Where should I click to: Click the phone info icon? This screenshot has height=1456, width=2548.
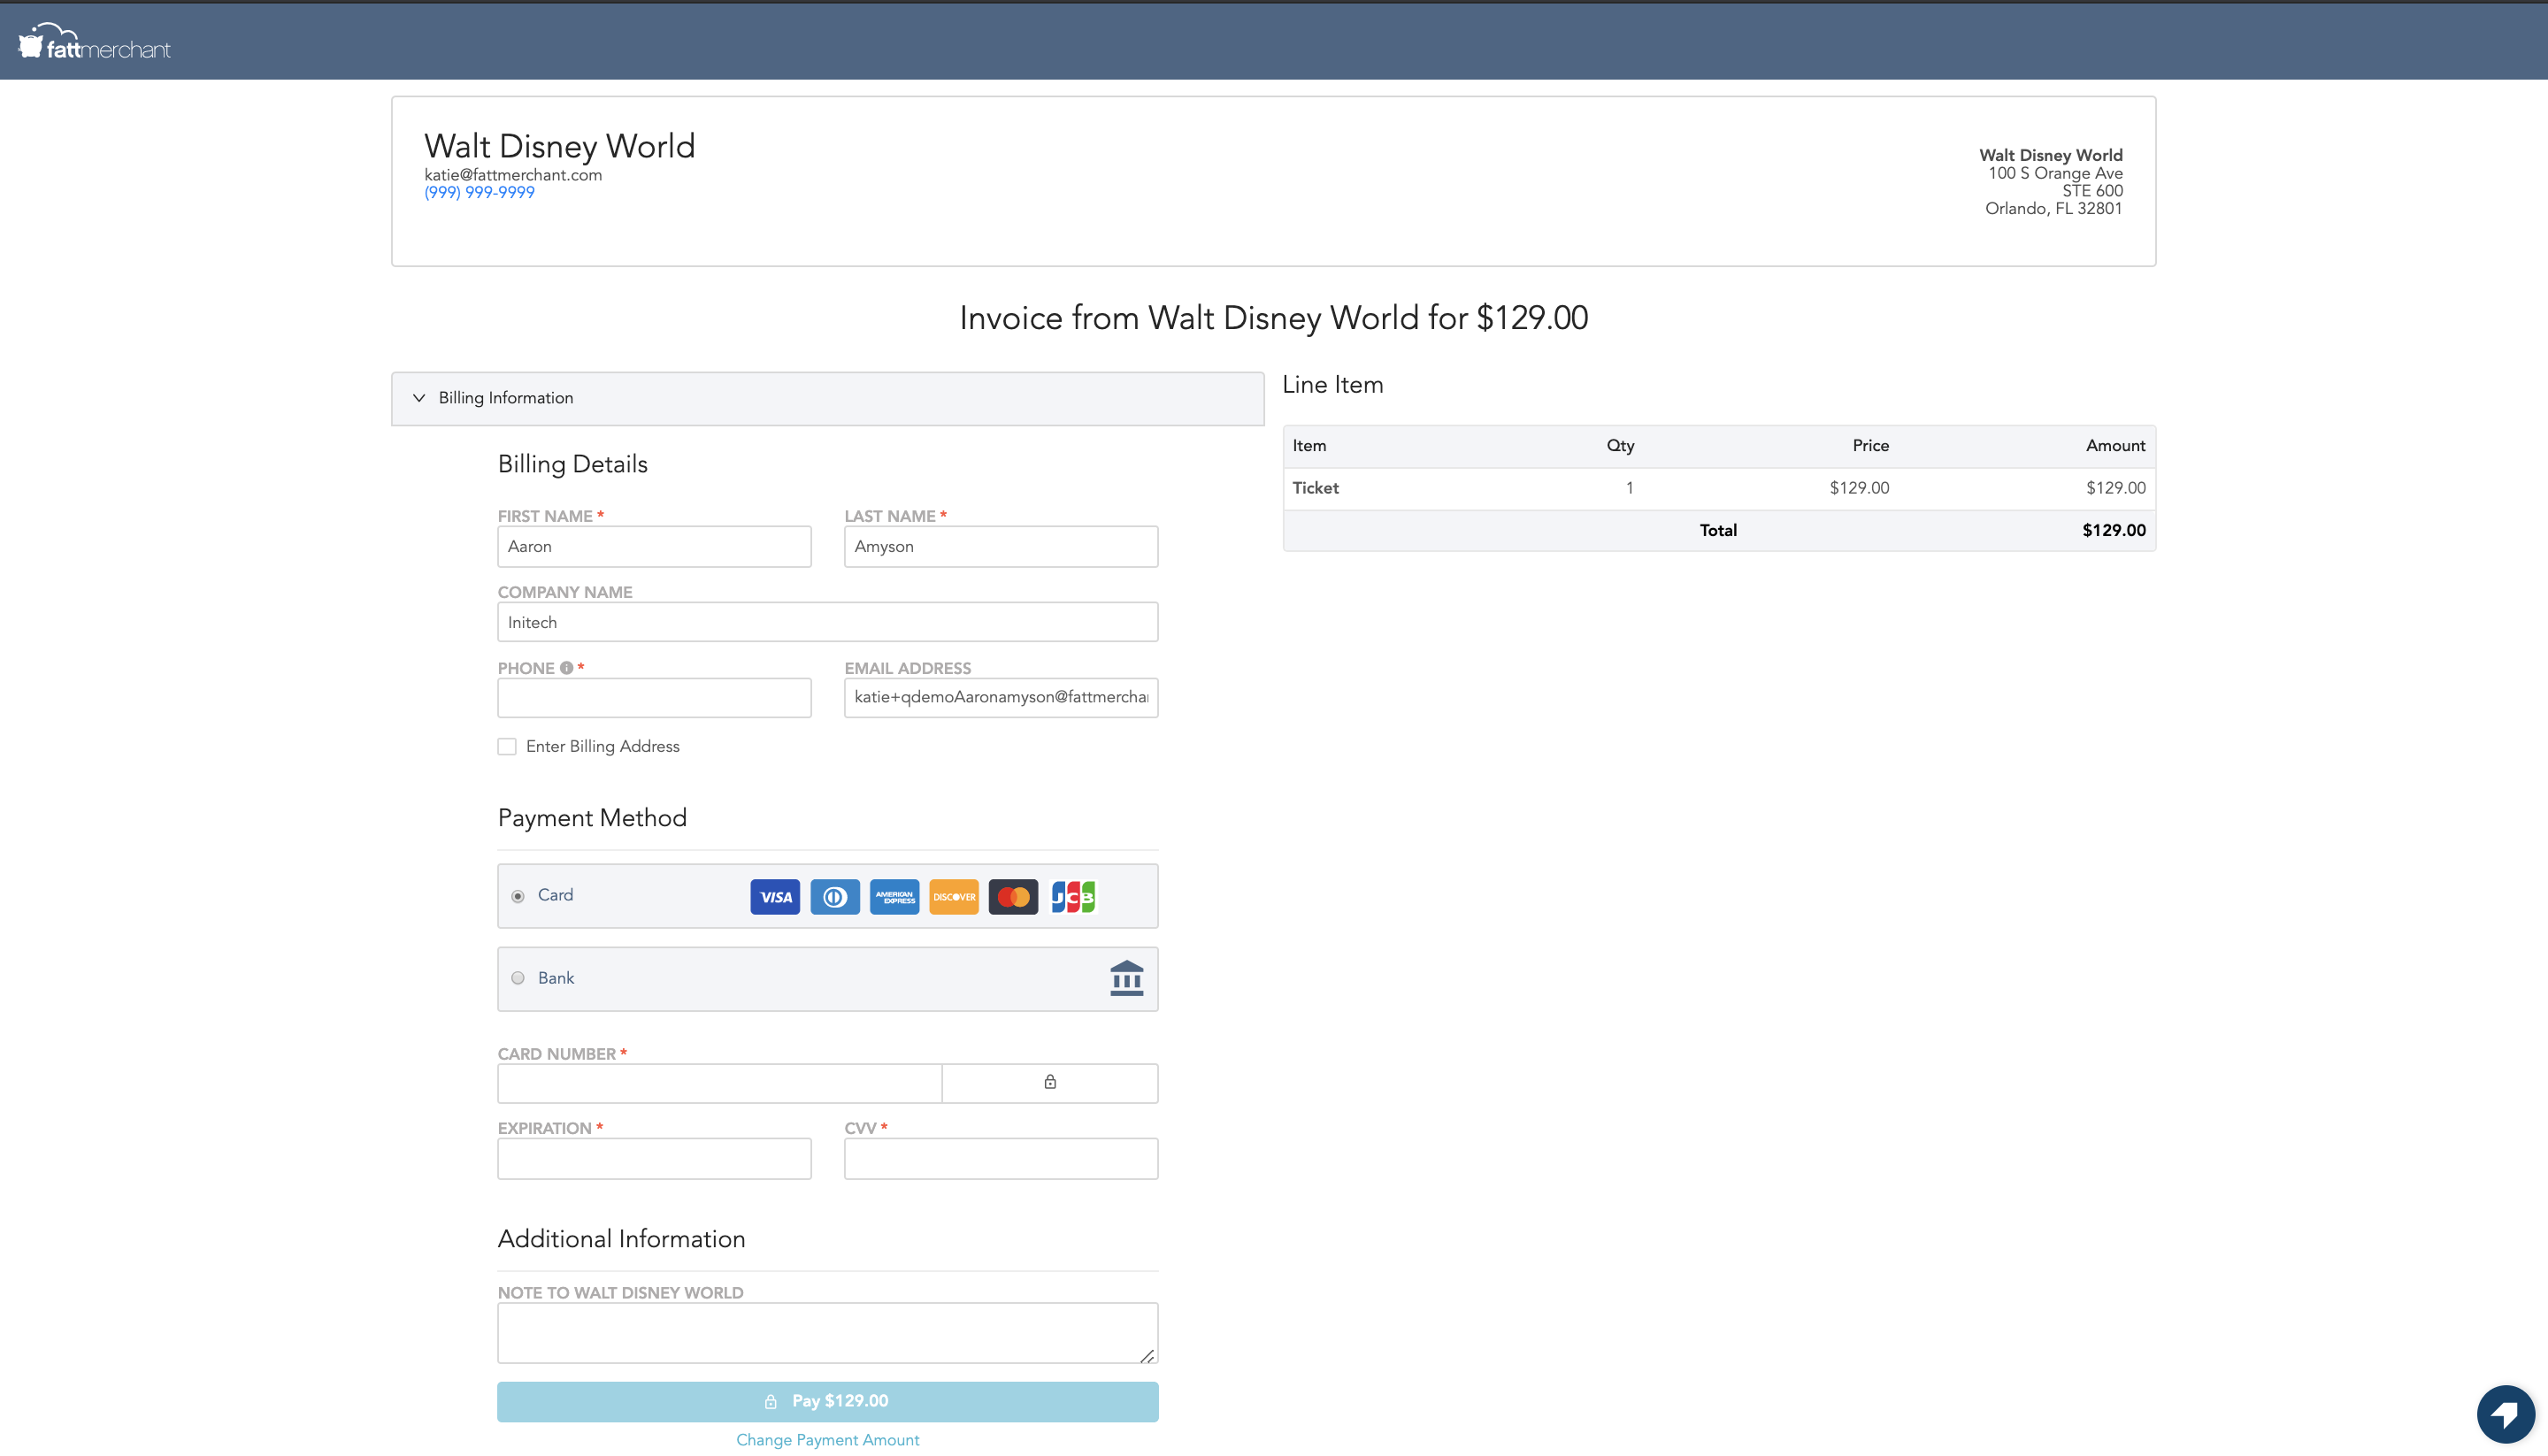pos(566,668)
